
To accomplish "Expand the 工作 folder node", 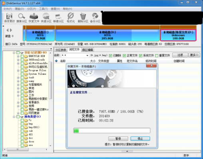I will (18, 95).
